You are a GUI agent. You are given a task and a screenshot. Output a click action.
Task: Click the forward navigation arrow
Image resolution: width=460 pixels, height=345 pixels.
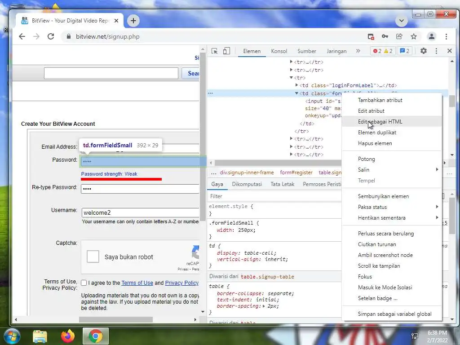pyautogui.click(x=36, y=36)
